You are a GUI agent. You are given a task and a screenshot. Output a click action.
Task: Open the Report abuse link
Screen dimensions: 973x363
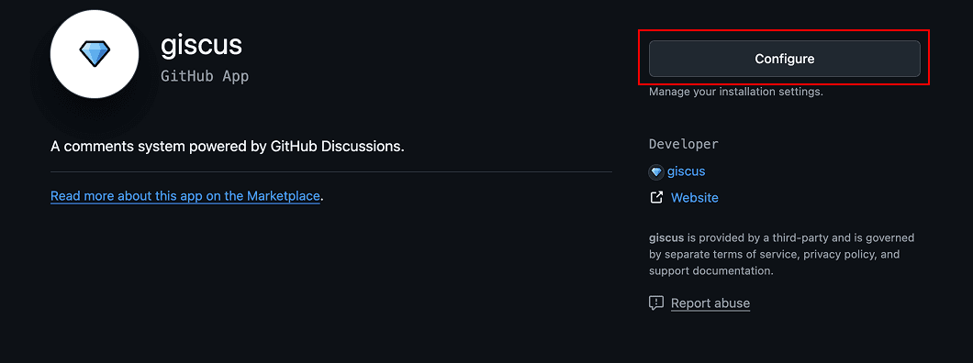[710, 302]
